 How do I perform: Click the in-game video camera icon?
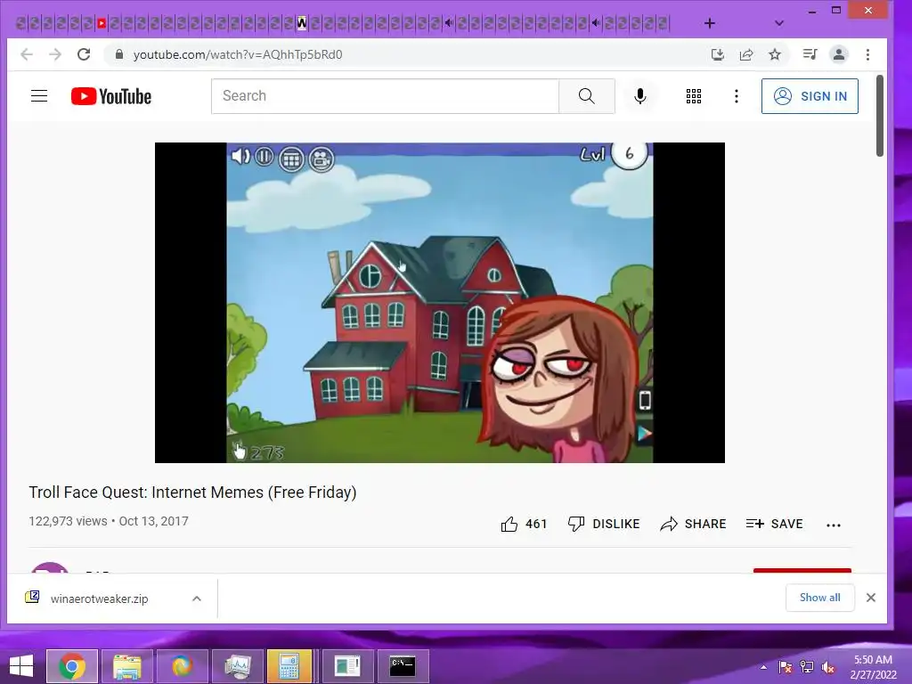click(x=321, y=159)
